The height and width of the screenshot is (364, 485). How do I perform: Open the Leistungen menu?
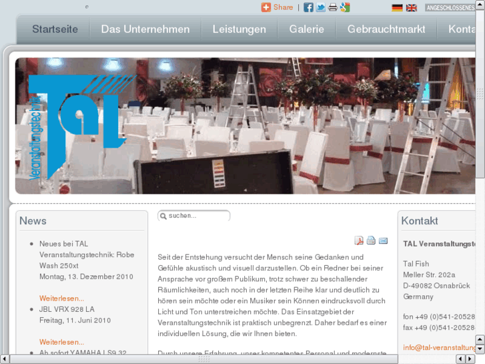point(239,29)
